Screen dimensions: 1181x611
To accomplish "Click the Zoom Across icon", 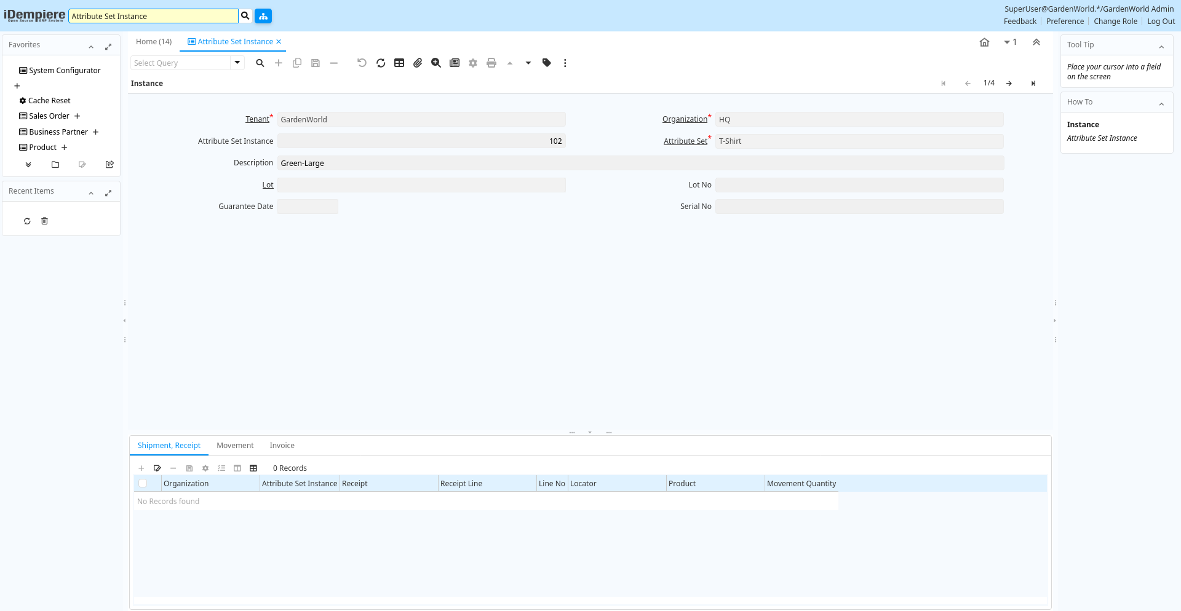I will [x=436, y=63].
